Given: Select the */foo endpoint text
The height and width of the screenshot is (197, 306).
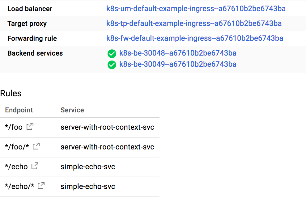Looking at the screenshot, I should coord(14,127).
